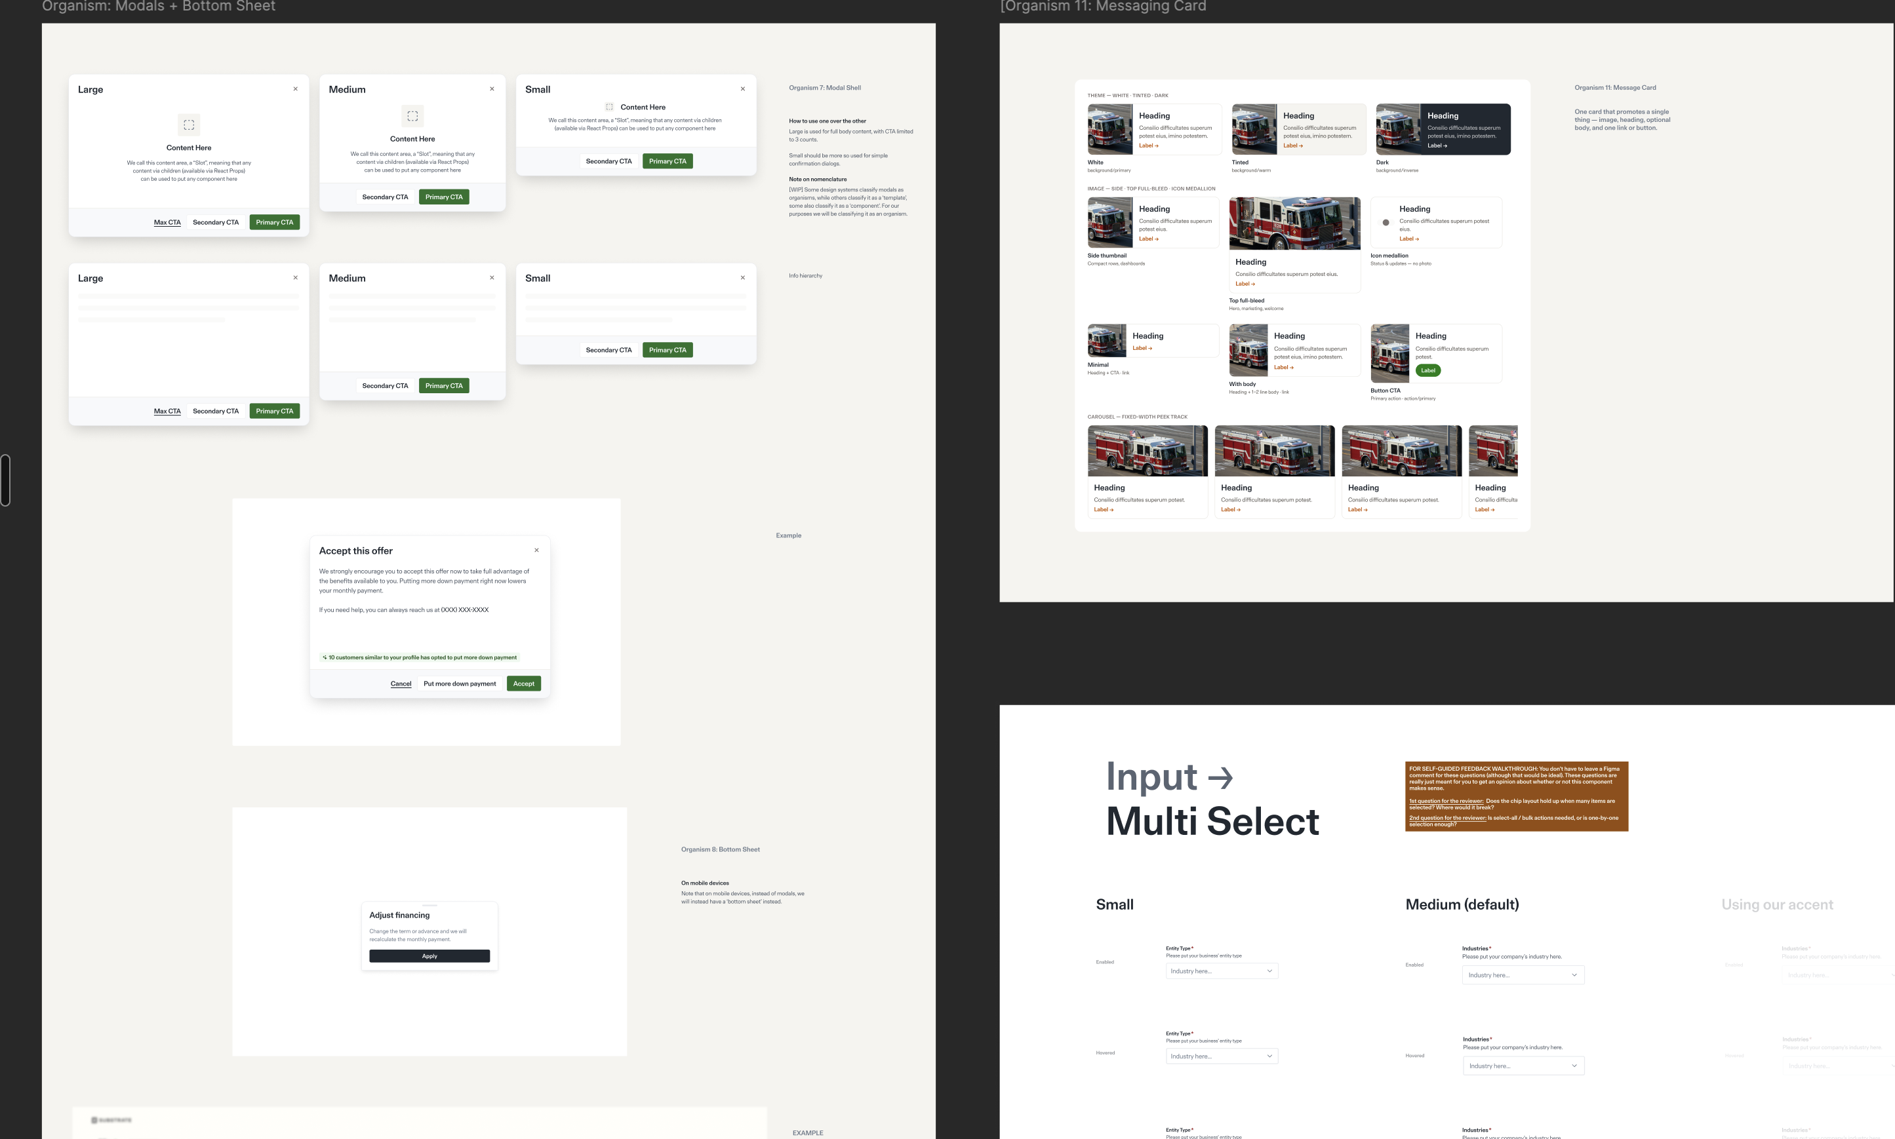Click the Cancel link in offer modal
Screen dimensions: 1895x1139
(401, 684)
